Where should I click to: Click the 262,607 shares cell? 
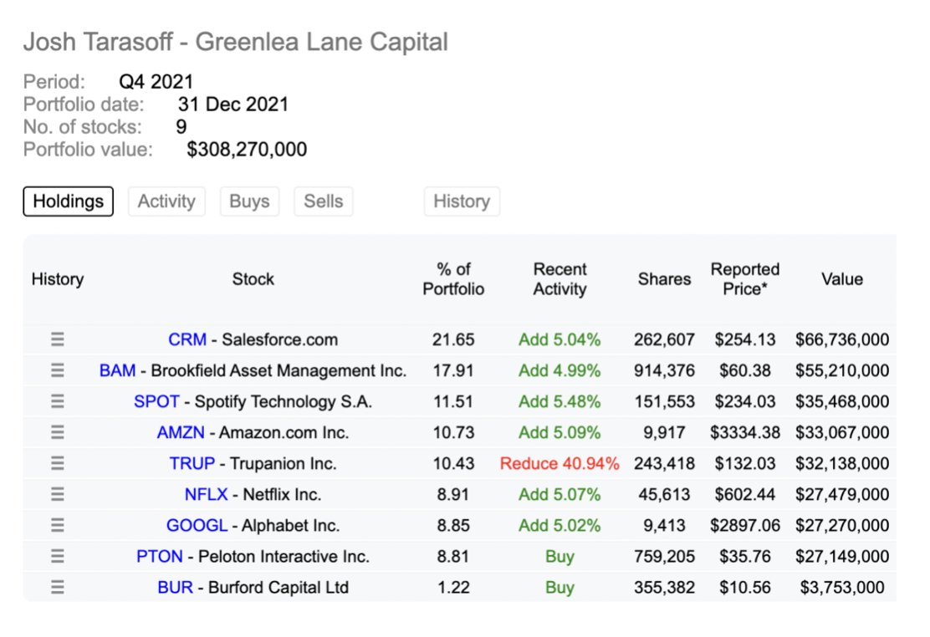pyautogui.click(x=664, y=339)
